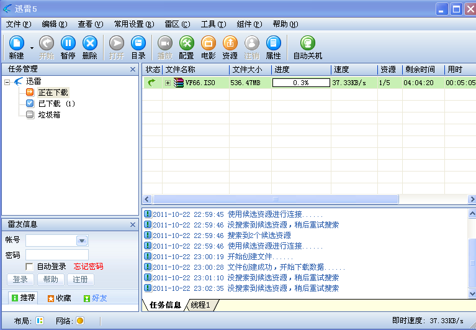This screenshot has width=476, height=330.
Task: Select log entry 搜索到2个候选资源
Action: pyautogui.click(x=259, y=236)
